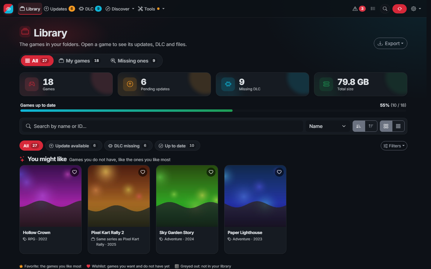431x269 pixels.
Task: Click the 6 Pending updates stat card
Action: 164,84
